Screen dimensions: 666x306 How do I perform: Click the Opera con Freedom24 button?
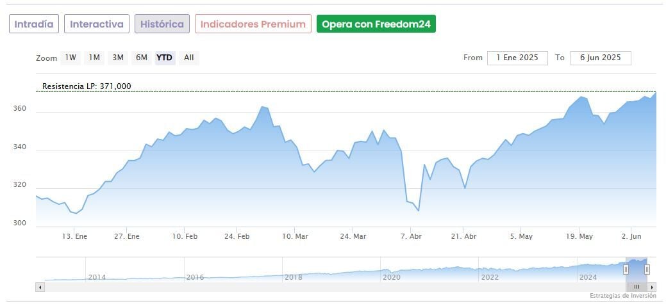pos(376,24)
